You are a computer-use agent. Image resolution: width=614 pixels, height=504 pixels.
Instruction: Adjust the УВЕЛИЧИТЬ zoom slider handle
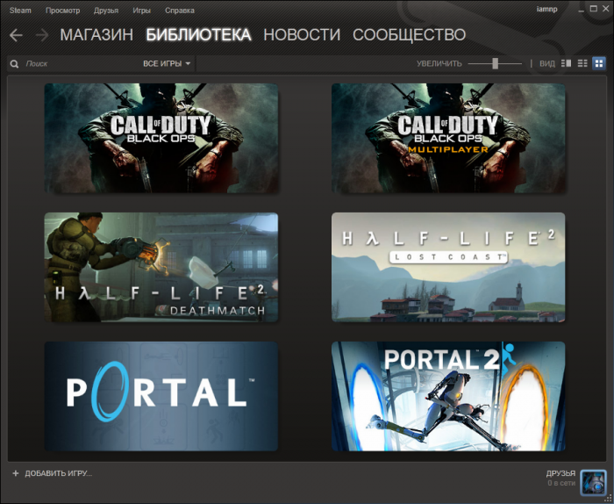coord(496,63)
